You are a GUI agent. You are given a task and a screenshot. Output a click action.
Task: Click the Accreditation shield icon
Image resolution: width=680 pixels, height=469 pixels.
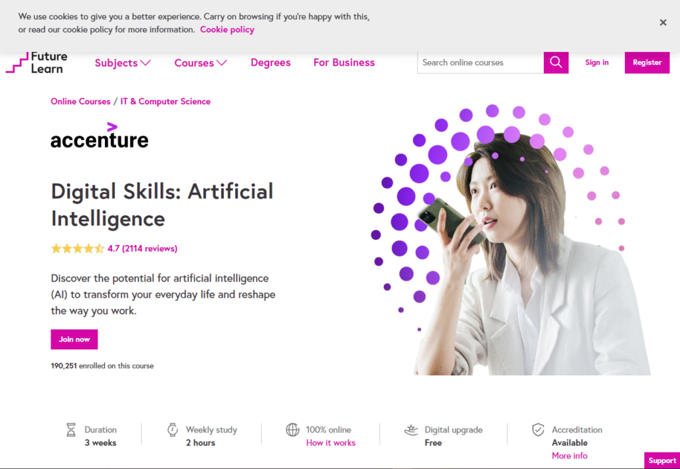tap(538, 430)
